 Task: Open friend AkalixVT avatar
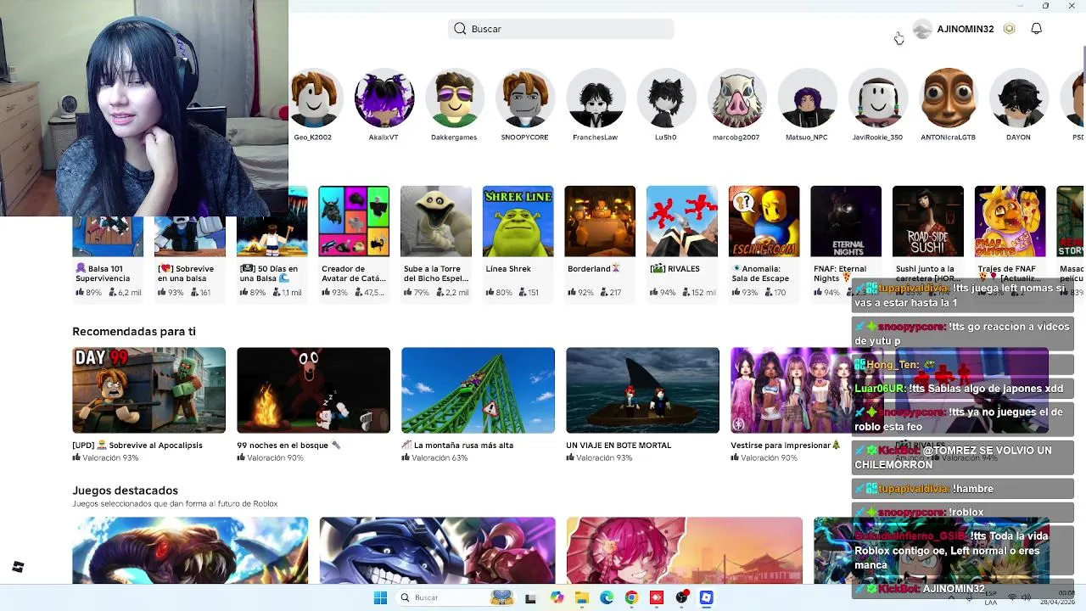pyautogui.click(x=383, y=98)
